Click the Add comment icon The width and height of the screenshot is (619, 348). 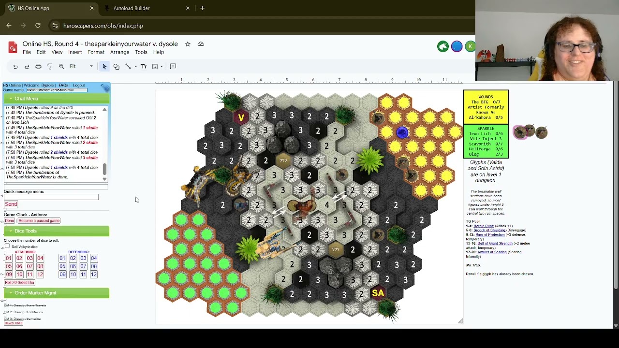(x=173, y=66)
